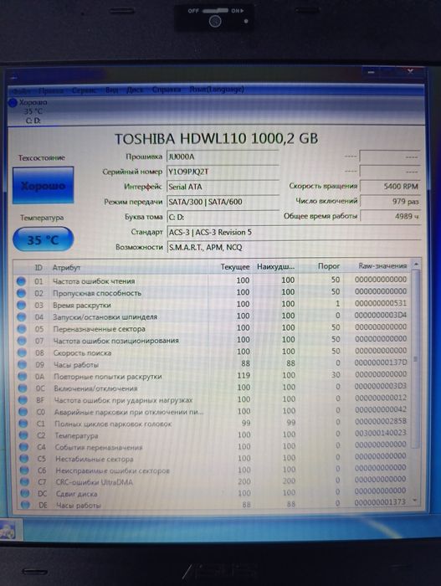
Task: Click the Число включений value 979 раз
Action: (390, 201)
